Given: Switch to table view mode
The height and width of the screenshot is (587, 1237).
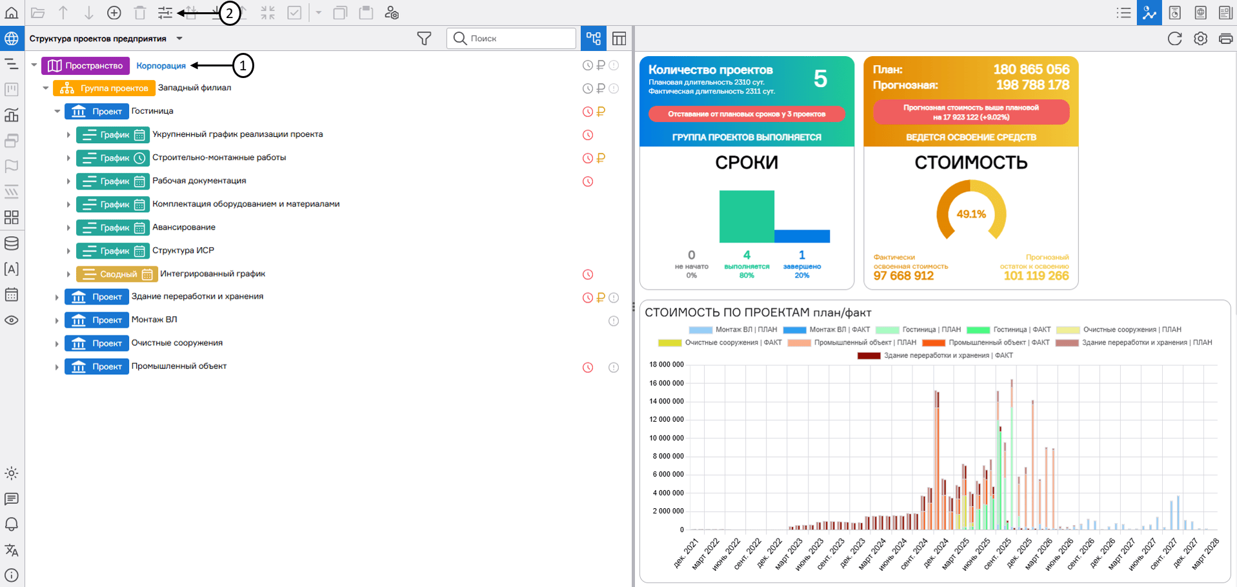Looking at the screenshot, I should [619, 39].
